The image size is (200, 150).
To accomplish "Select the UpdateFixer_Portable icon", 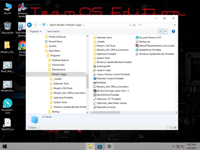I will (137, 50).
